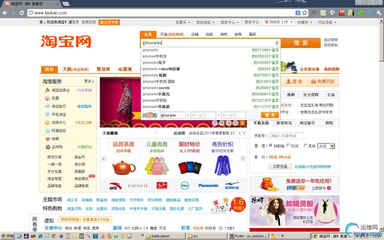Select the 其他 face value radio

[305, 145]
